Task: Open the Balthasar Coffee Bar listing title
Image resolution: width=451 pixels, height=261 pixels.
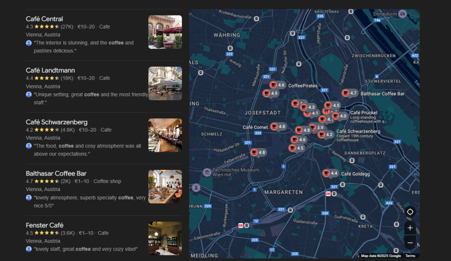Action: coord(56,173)
